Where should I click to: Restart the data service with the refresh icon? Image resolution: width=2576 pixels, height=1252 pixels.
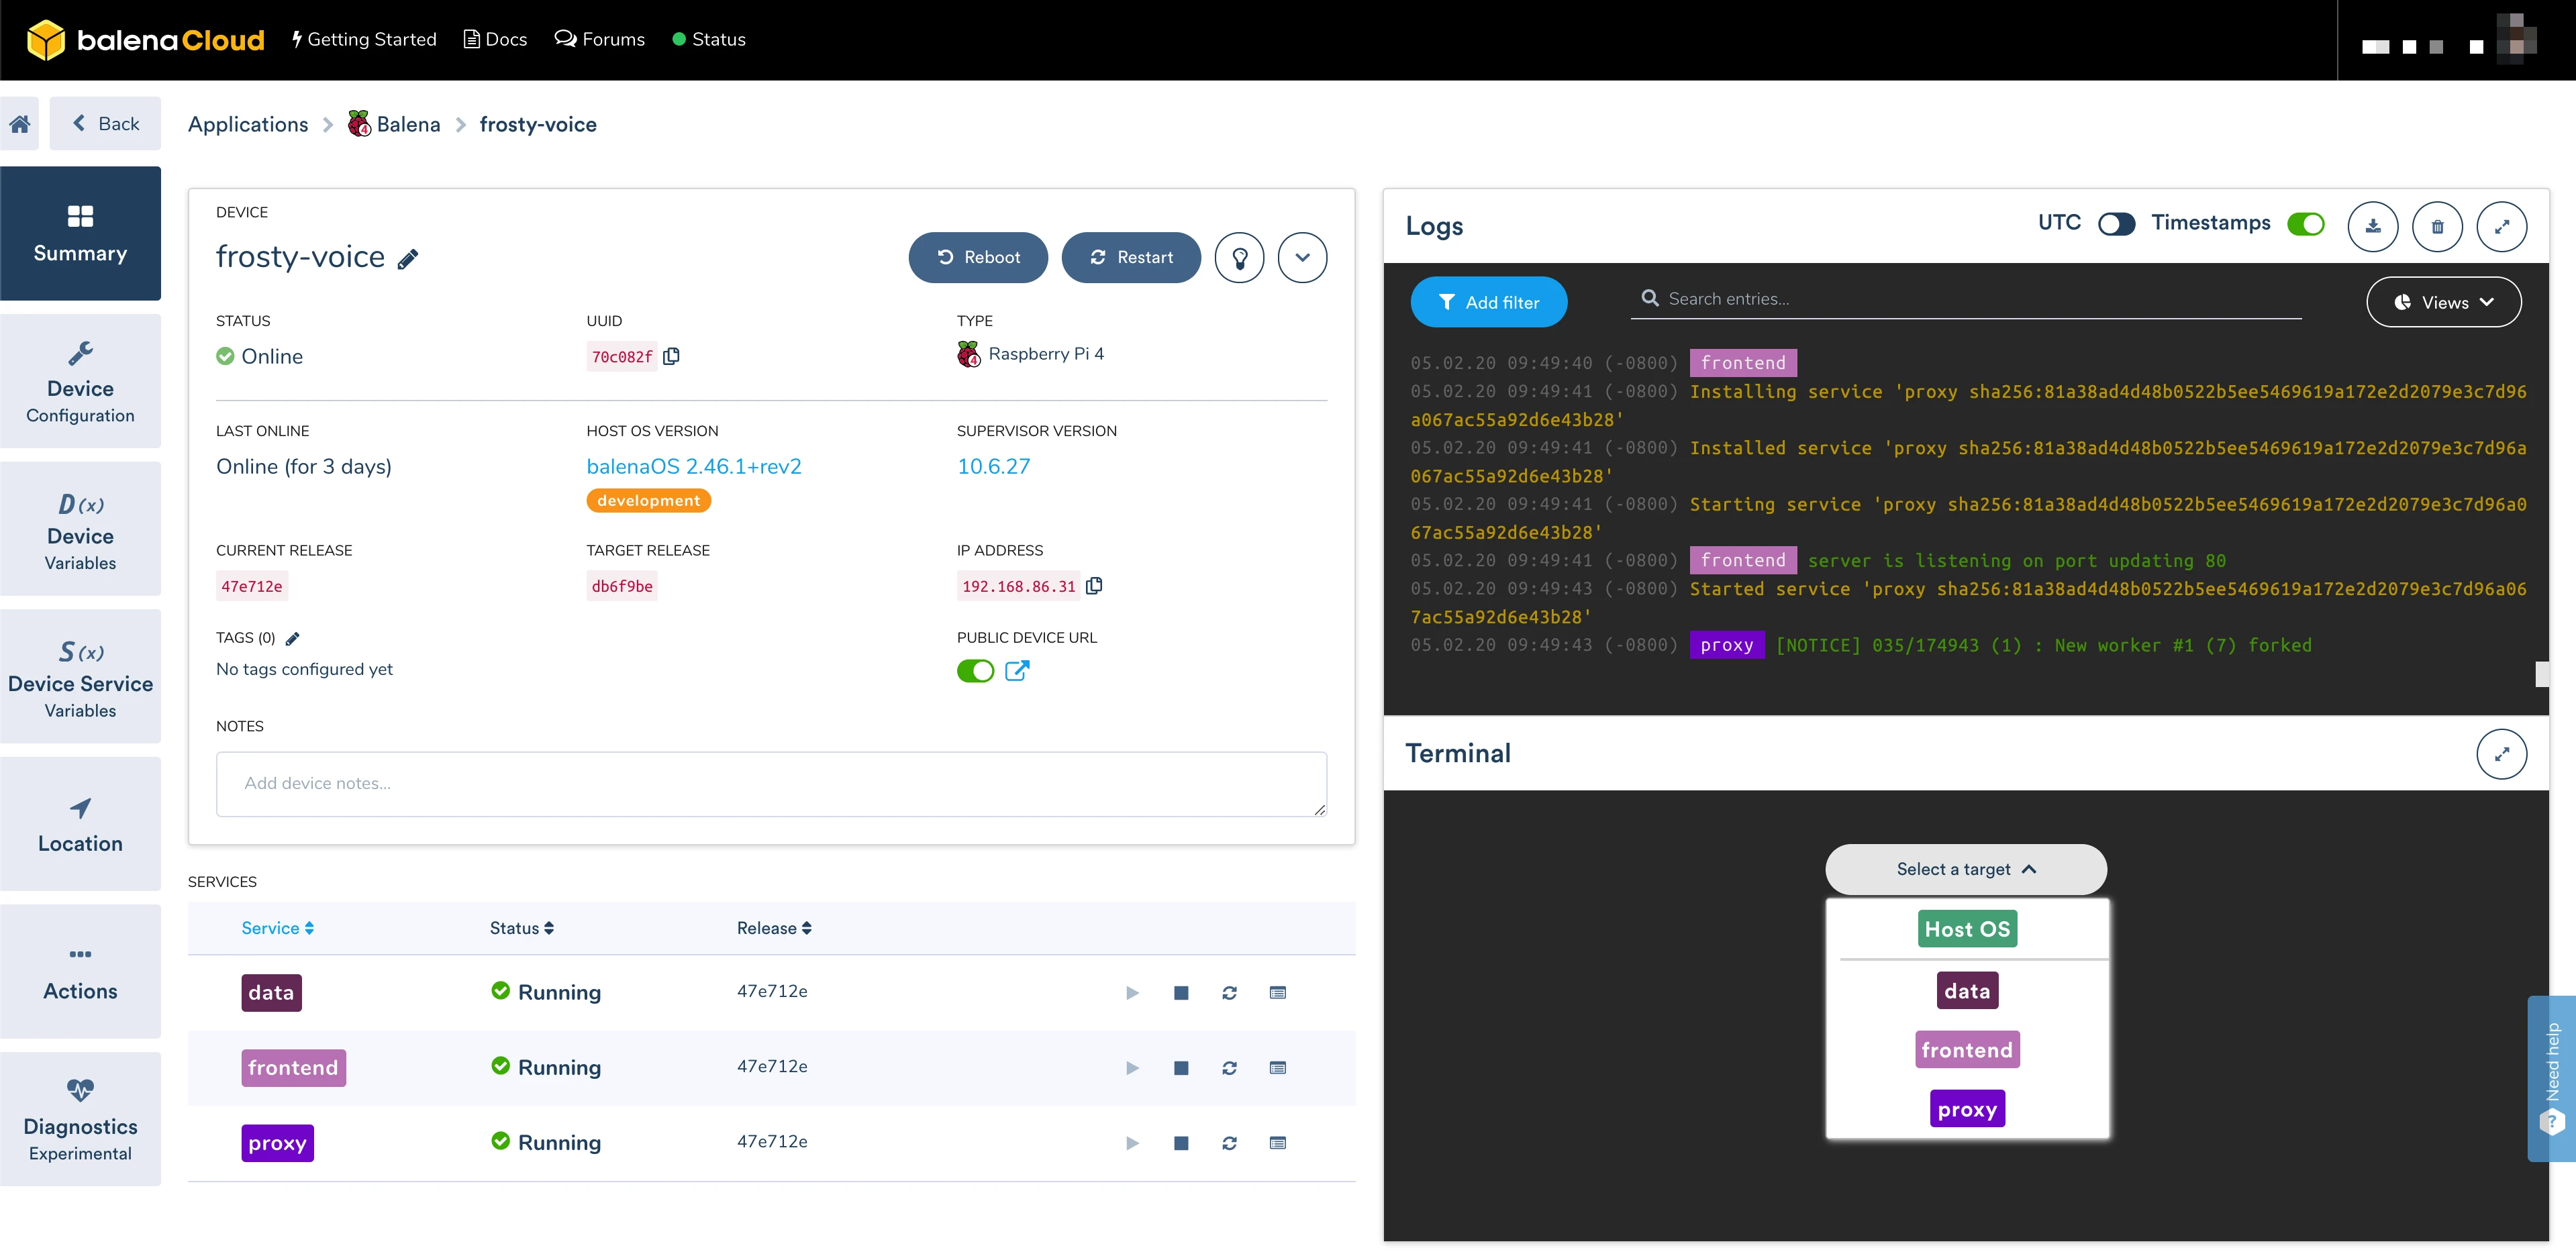1229,993
